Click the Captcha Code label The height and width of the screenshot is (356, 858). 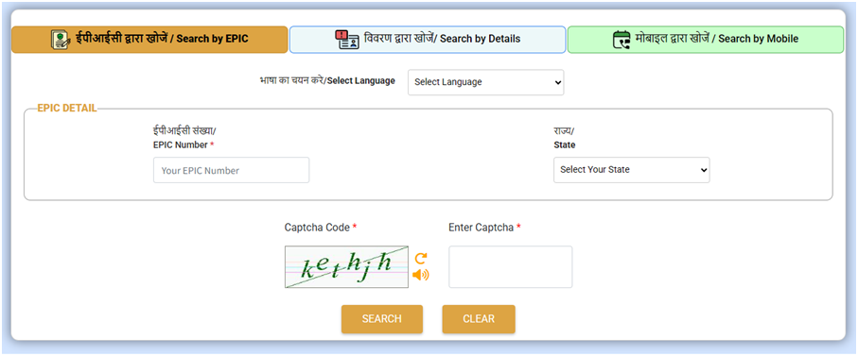point(321,228)
